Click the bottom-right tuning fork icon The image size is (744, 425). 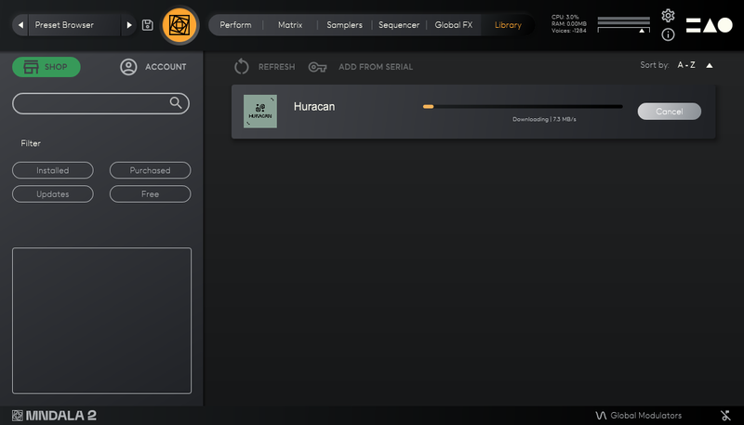point(724,415)
